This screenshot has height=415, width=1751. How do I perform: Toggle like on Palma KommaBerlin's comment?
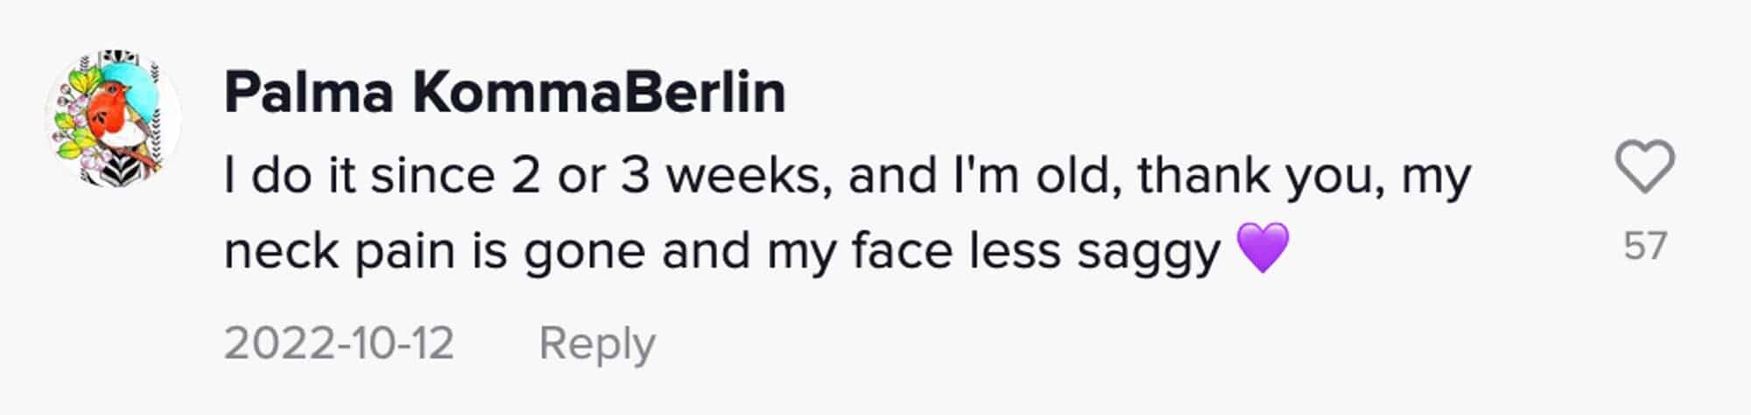[1644, 166]
